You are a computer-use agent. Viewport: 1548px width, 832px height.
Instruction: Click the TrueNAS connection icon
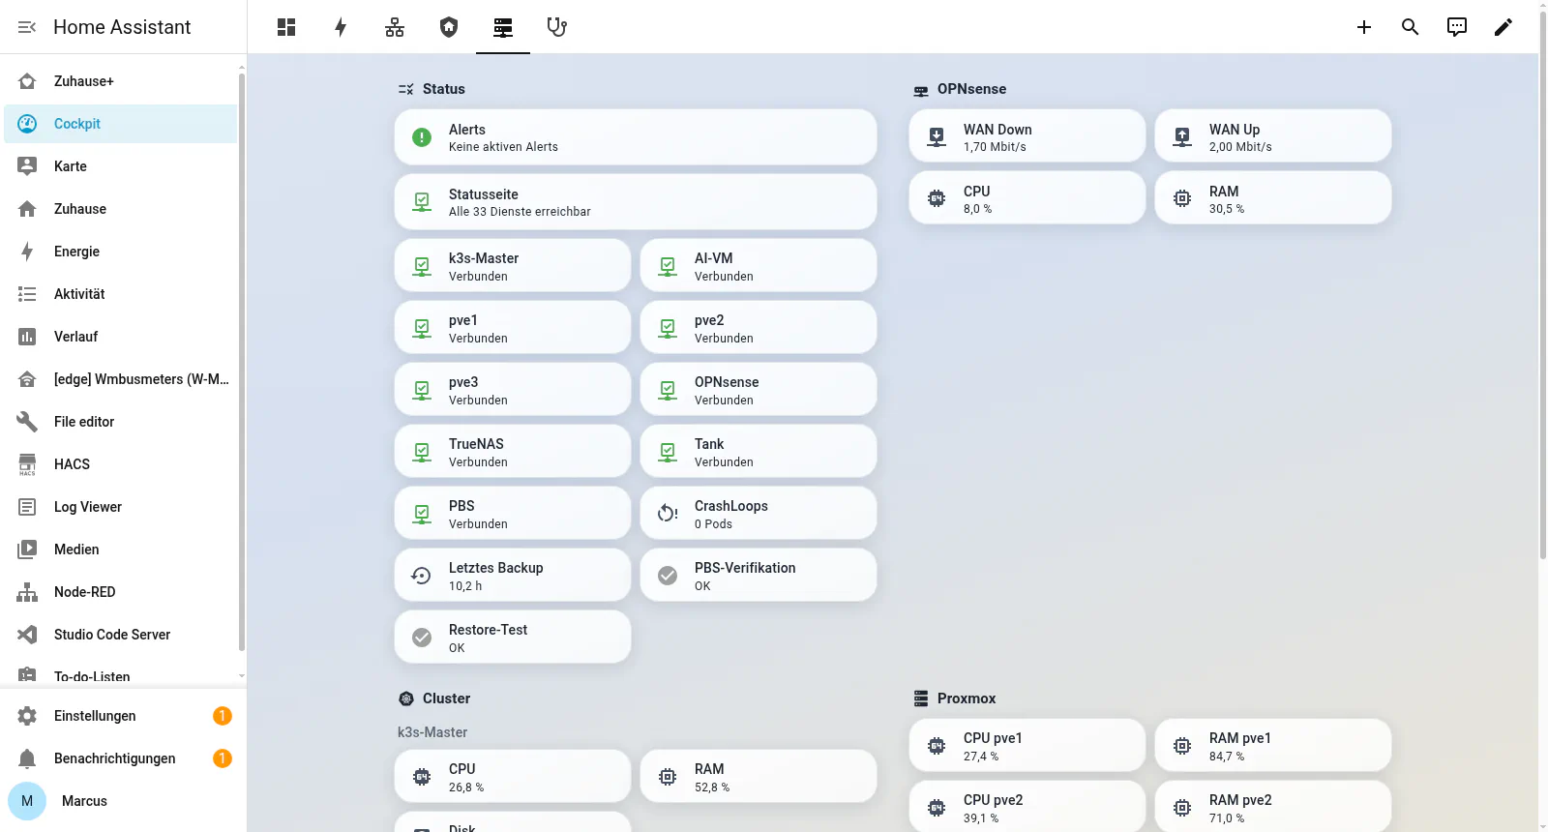422,452
